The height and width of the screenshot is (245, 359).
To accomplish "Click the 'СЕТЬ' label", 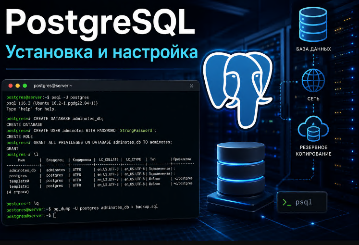I will (313, 99).
